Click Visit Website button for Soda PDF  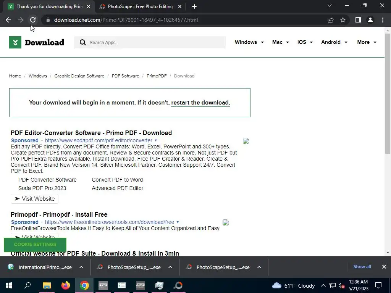[x=34, y=199]
